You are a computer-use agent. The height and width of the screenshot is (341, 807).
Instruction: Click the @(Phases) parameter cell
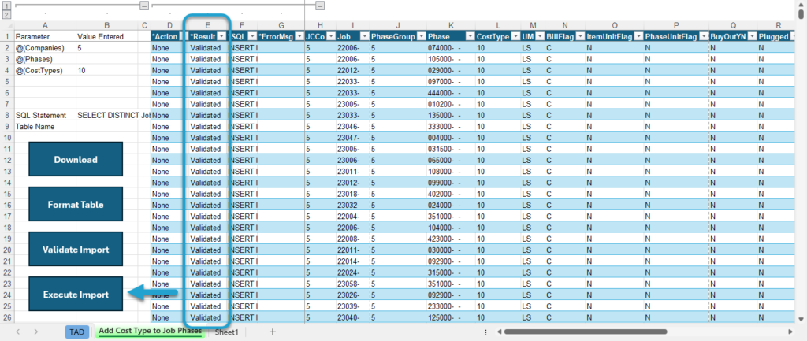point(45,59)
